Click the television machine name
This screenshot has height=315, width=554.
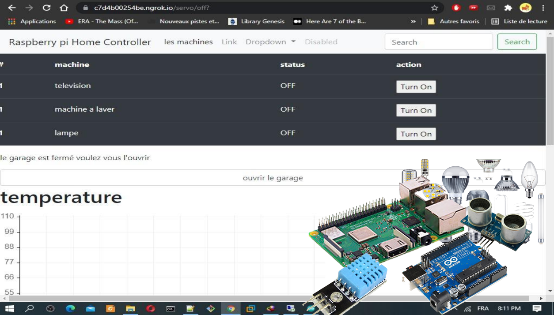pos(73,86)
